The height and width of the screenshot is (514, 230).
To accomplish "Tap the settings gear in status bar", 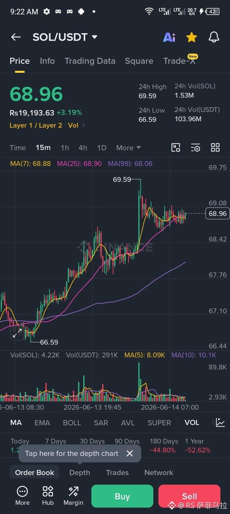I will click(x=47, y=11).
